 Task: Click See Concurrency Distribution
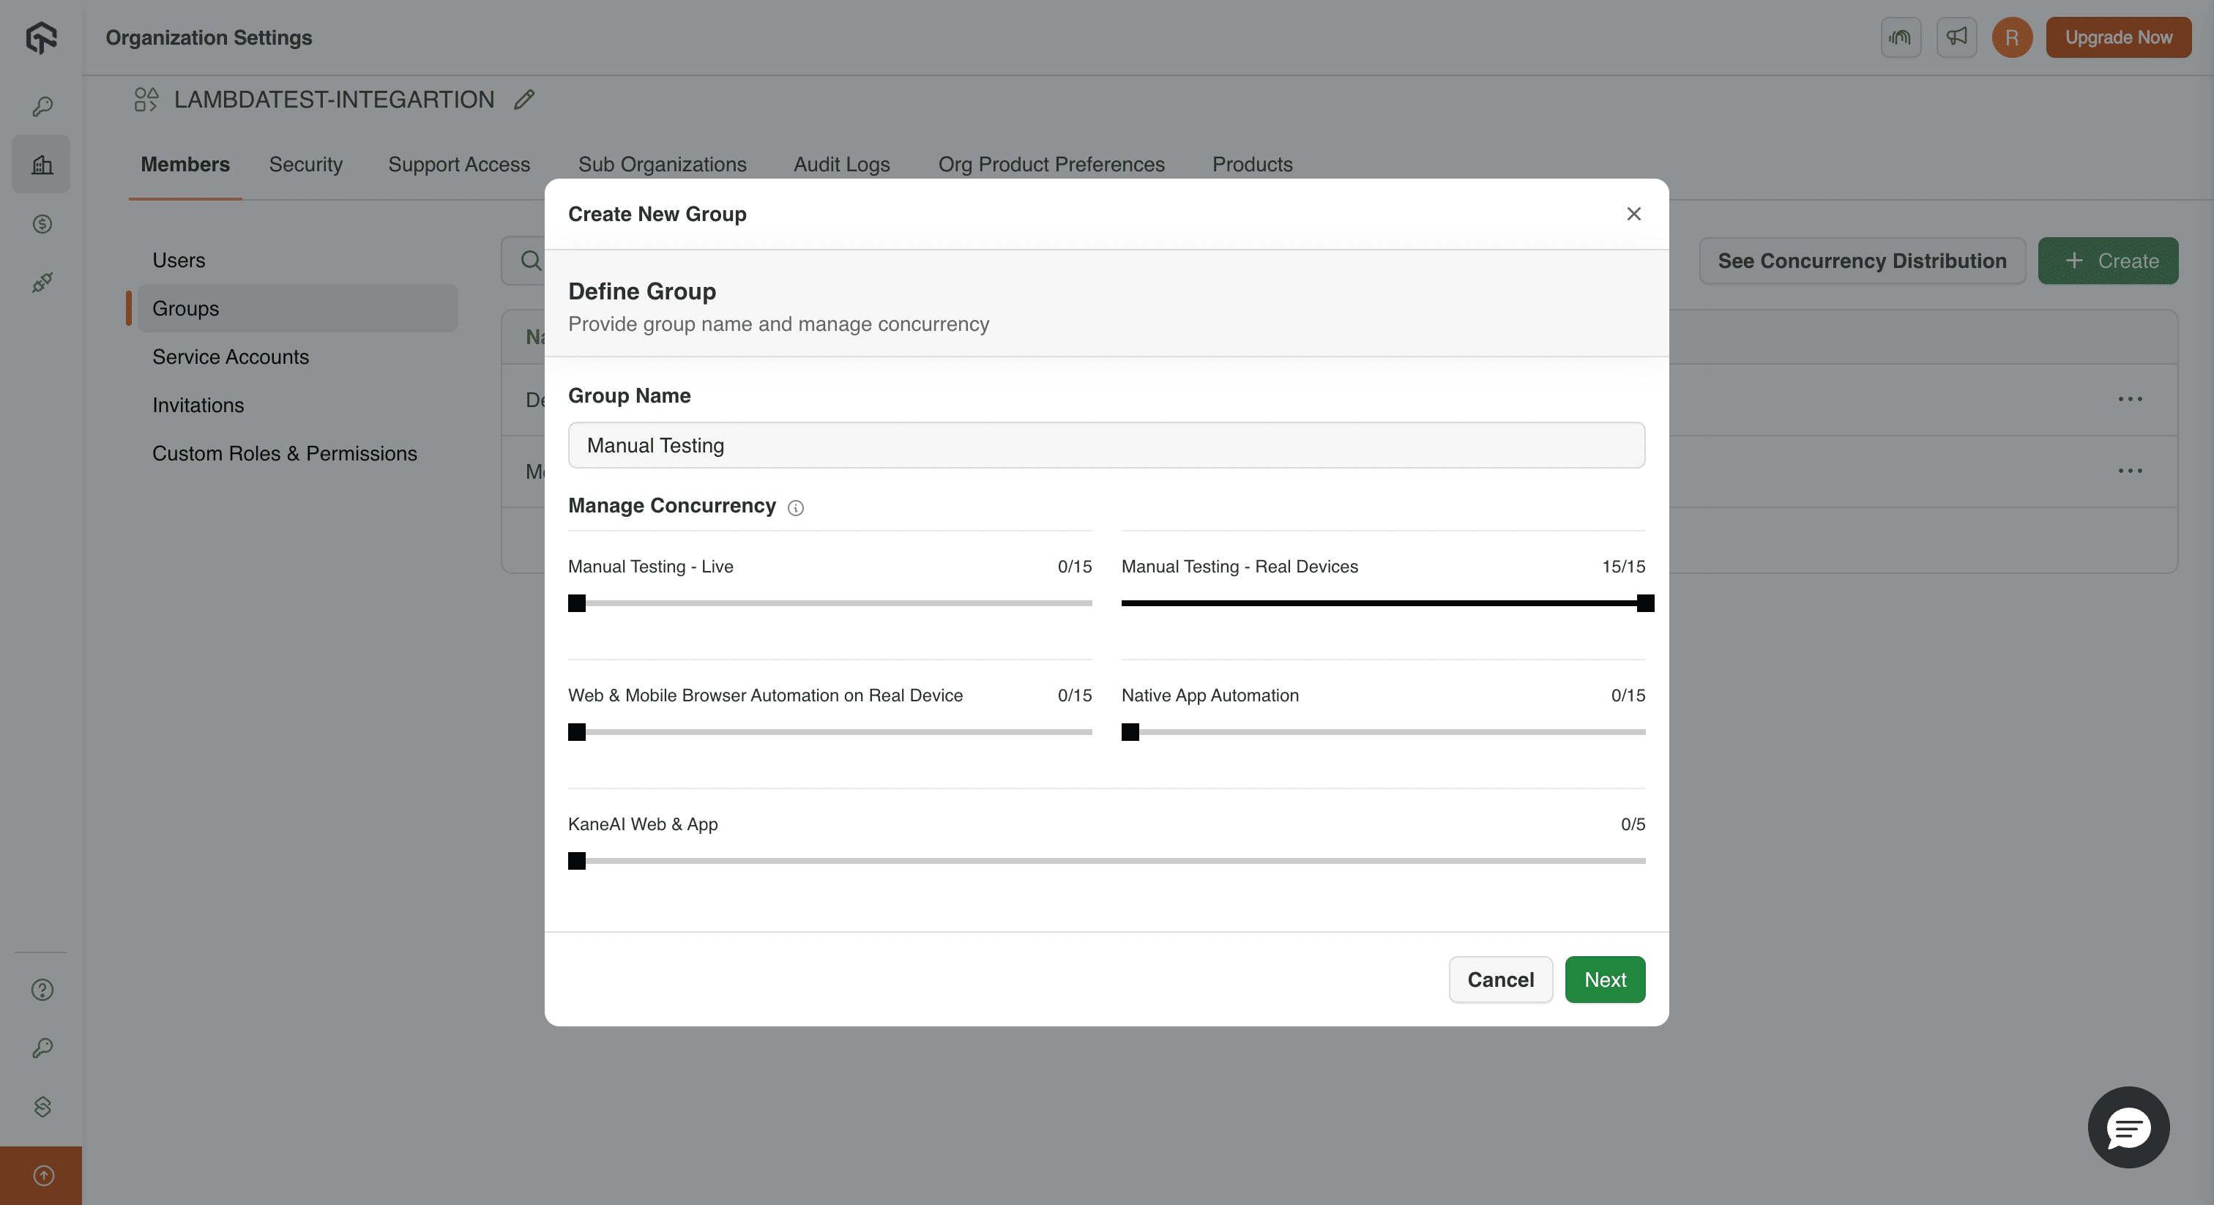1862,261
